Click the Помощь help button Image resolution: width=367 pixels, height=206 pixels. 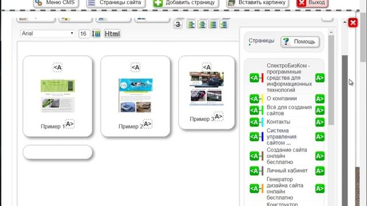(x=300, y=42)
